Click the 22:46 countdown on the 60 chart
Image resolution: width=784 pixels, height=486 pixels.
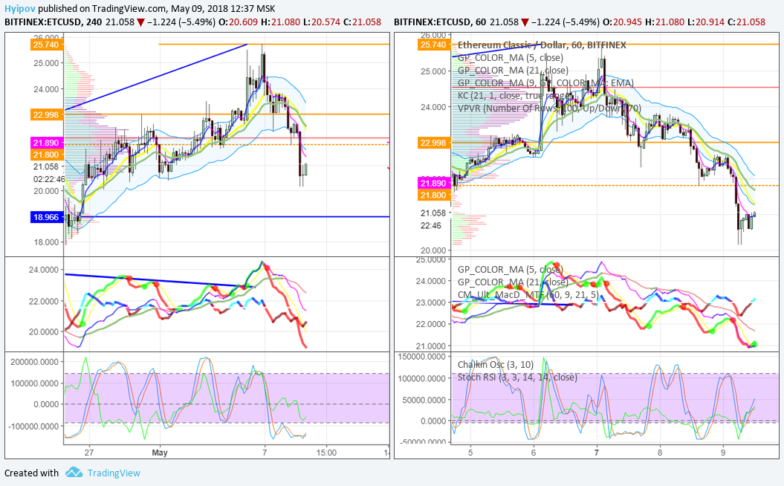[x=430, y=225]
